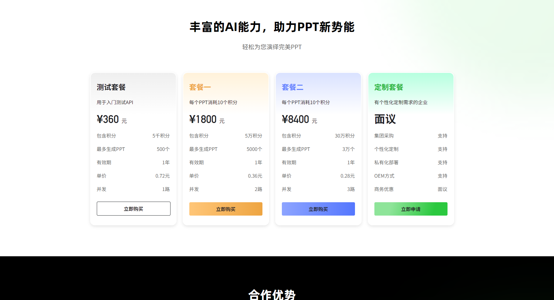
Task: Click the 0.28元 unit price
Action: click(348, 176)
